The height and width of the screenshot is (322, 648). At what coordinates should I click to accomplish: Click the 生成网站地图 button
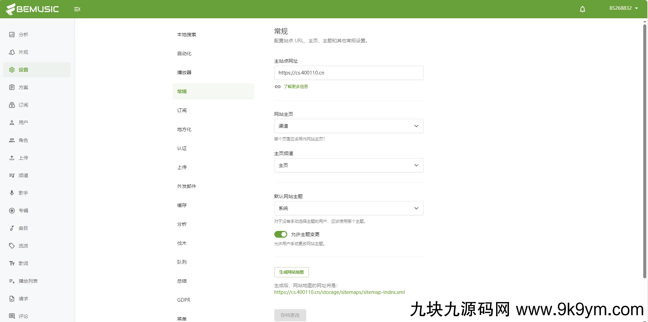point(291,272)
